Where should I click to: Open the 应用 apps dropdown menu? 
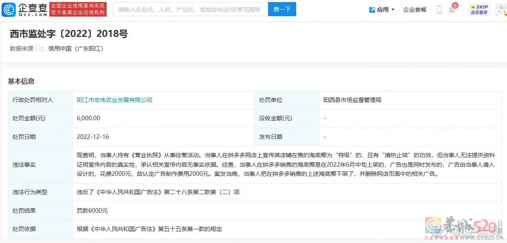pyautogui.click(x=382, y=10)
